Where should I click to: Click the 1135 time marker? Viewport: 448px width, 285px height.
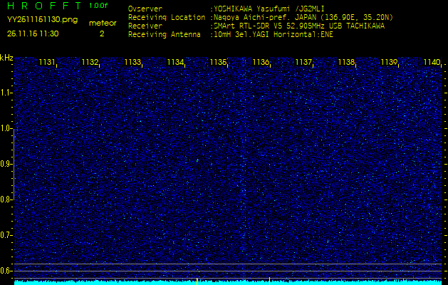click(218, 63)
